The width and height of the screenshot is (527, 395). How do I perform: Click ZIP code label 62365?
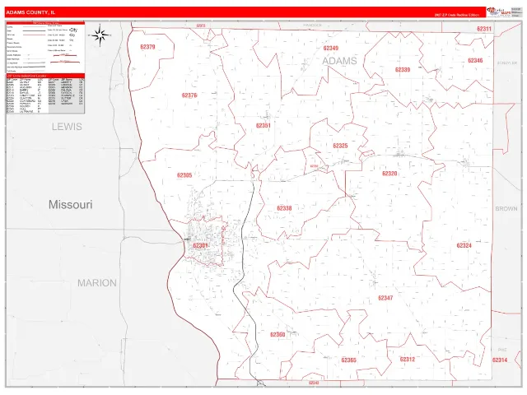click(348, 360)
